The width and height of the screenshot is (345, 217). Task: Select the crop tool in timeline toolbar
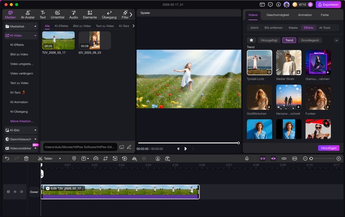tap(105, 159)
